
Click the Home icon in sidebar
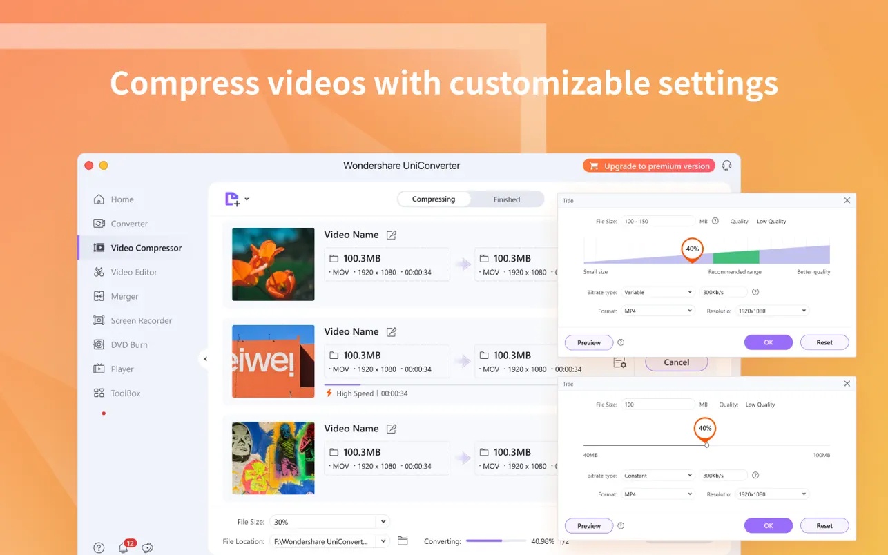(99, 199)
